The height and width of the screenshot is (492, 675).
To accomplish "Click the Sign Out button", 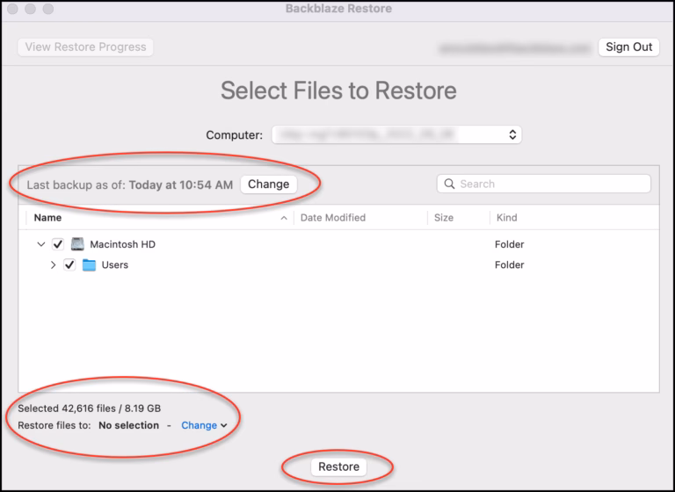I will (x=629, y=47).
